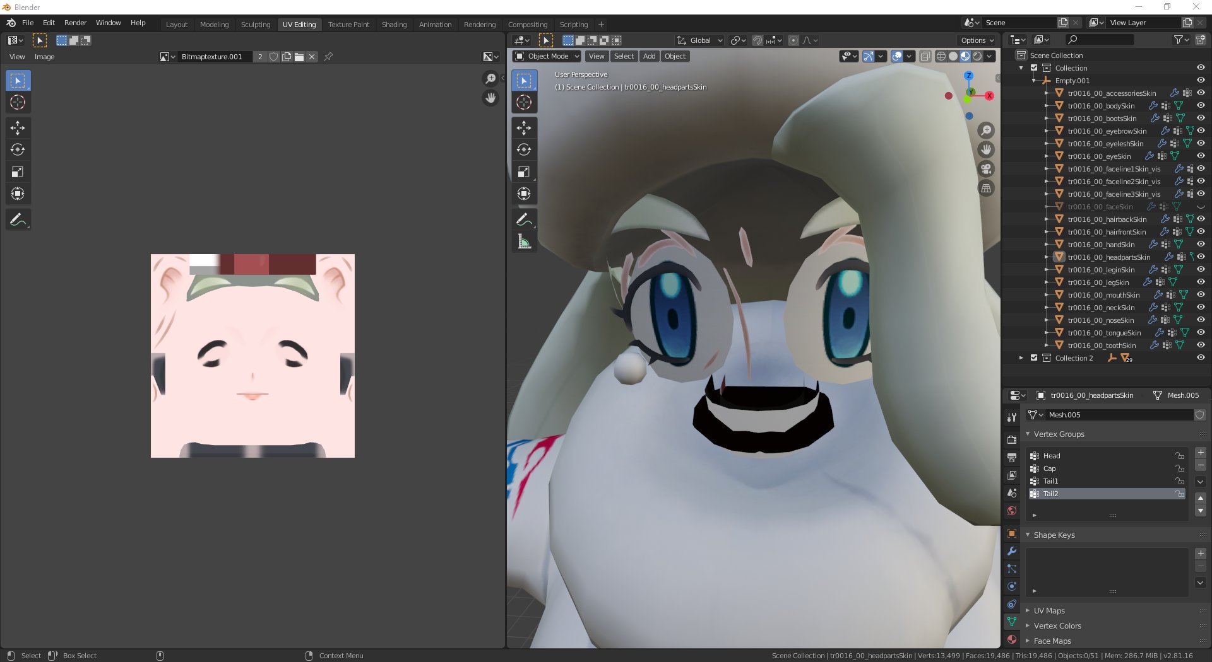The image size is (1212, 662).
Task: Pin the image with the pin icon
Action: [x=328, y=57]
